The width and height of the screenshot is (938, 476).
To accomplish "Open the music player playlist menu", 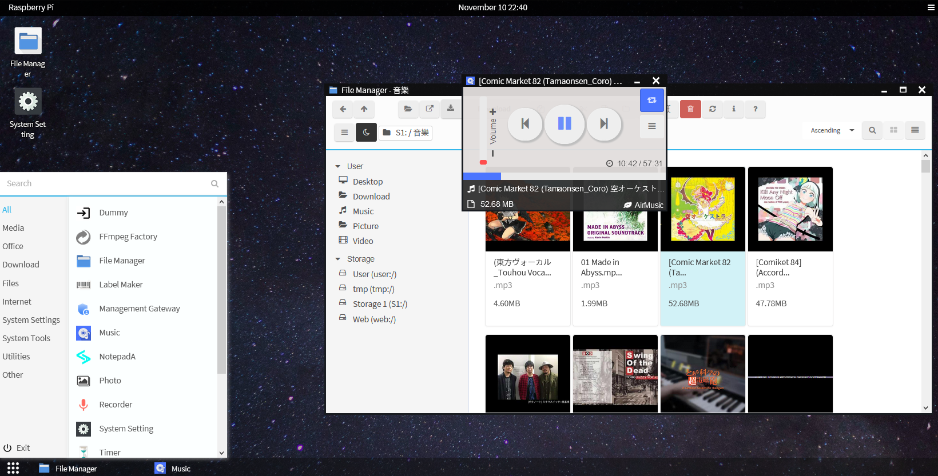I will coord(651,126).
